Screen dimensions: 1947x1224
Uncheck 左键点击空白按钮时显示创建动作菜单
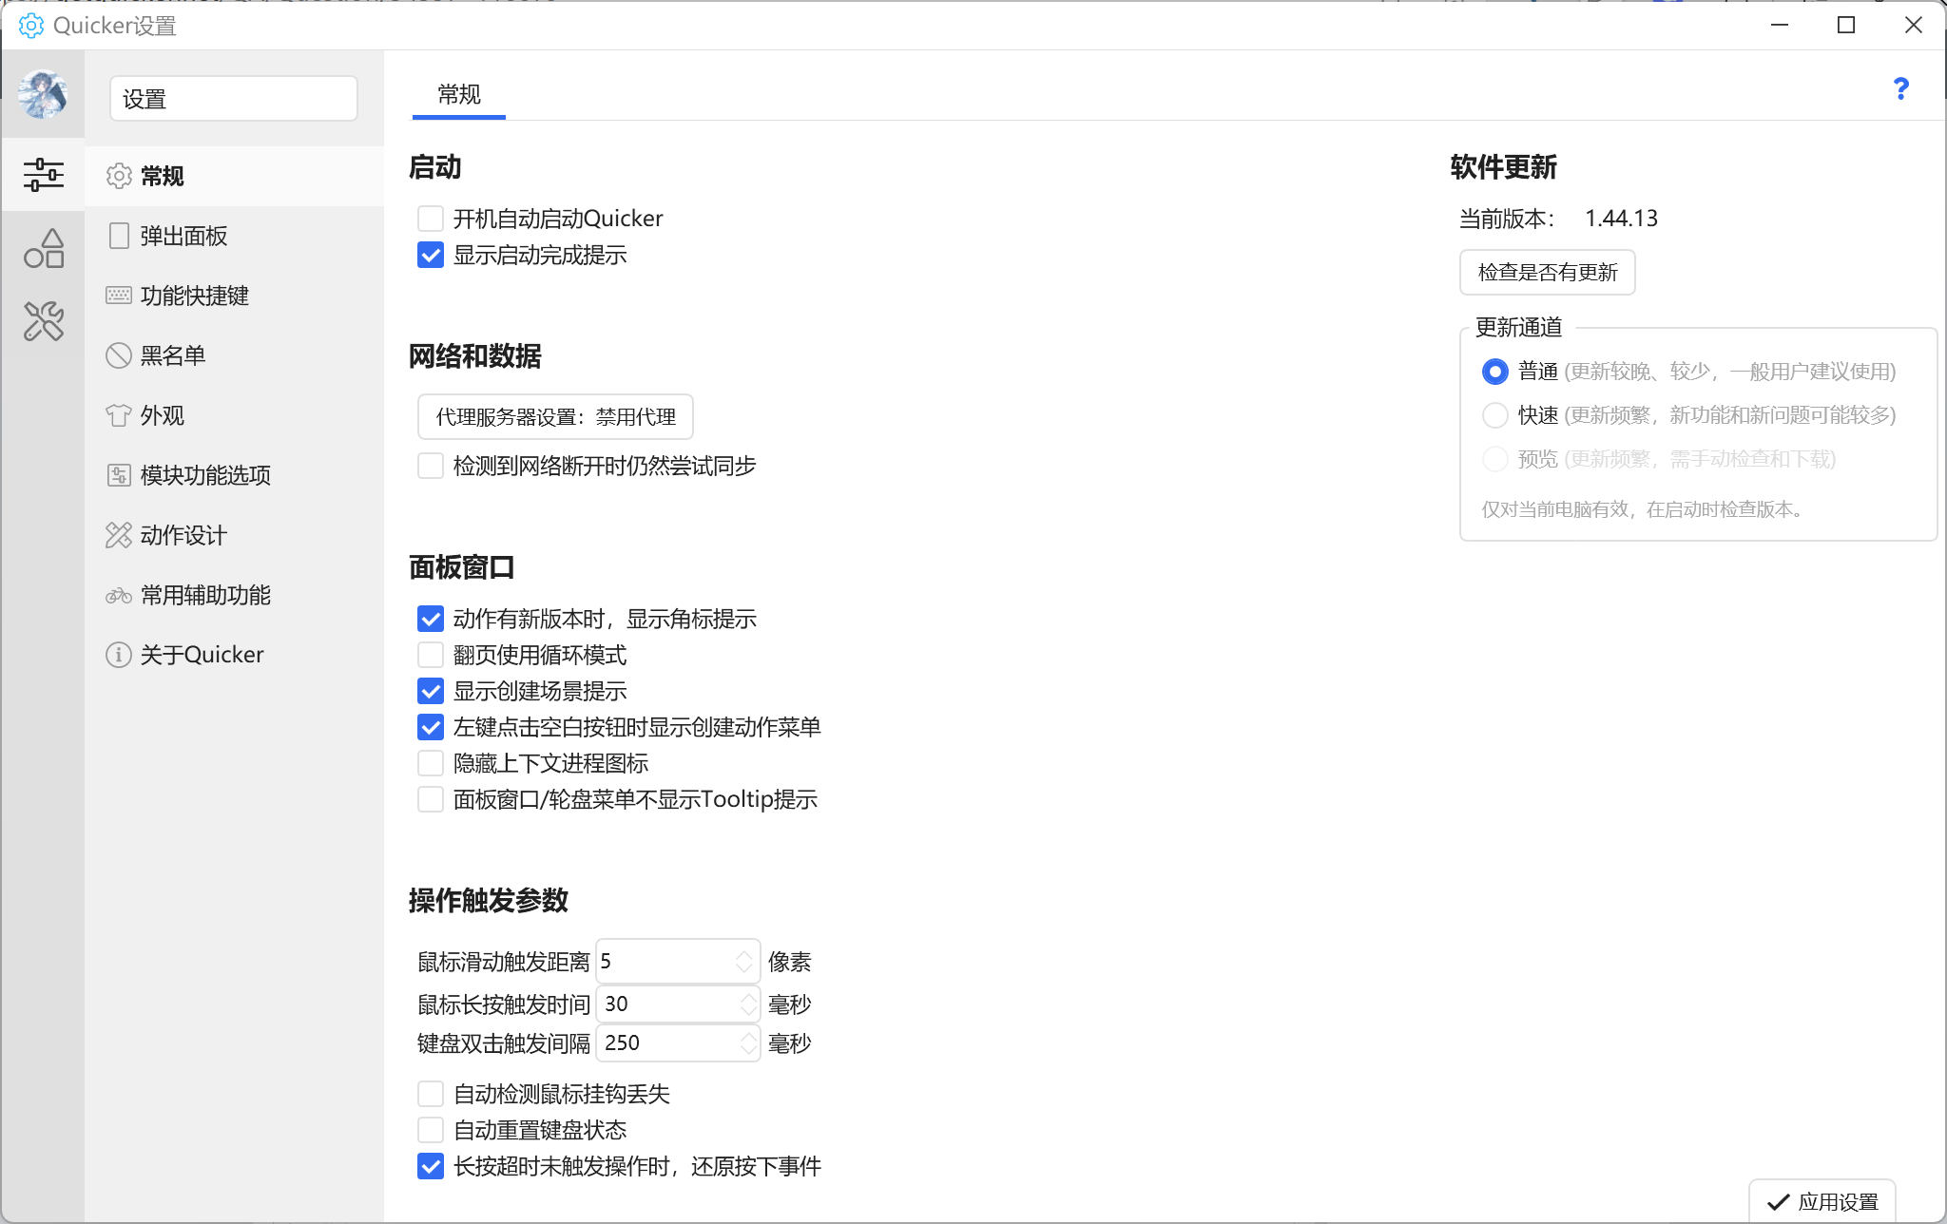click(431, 727)
